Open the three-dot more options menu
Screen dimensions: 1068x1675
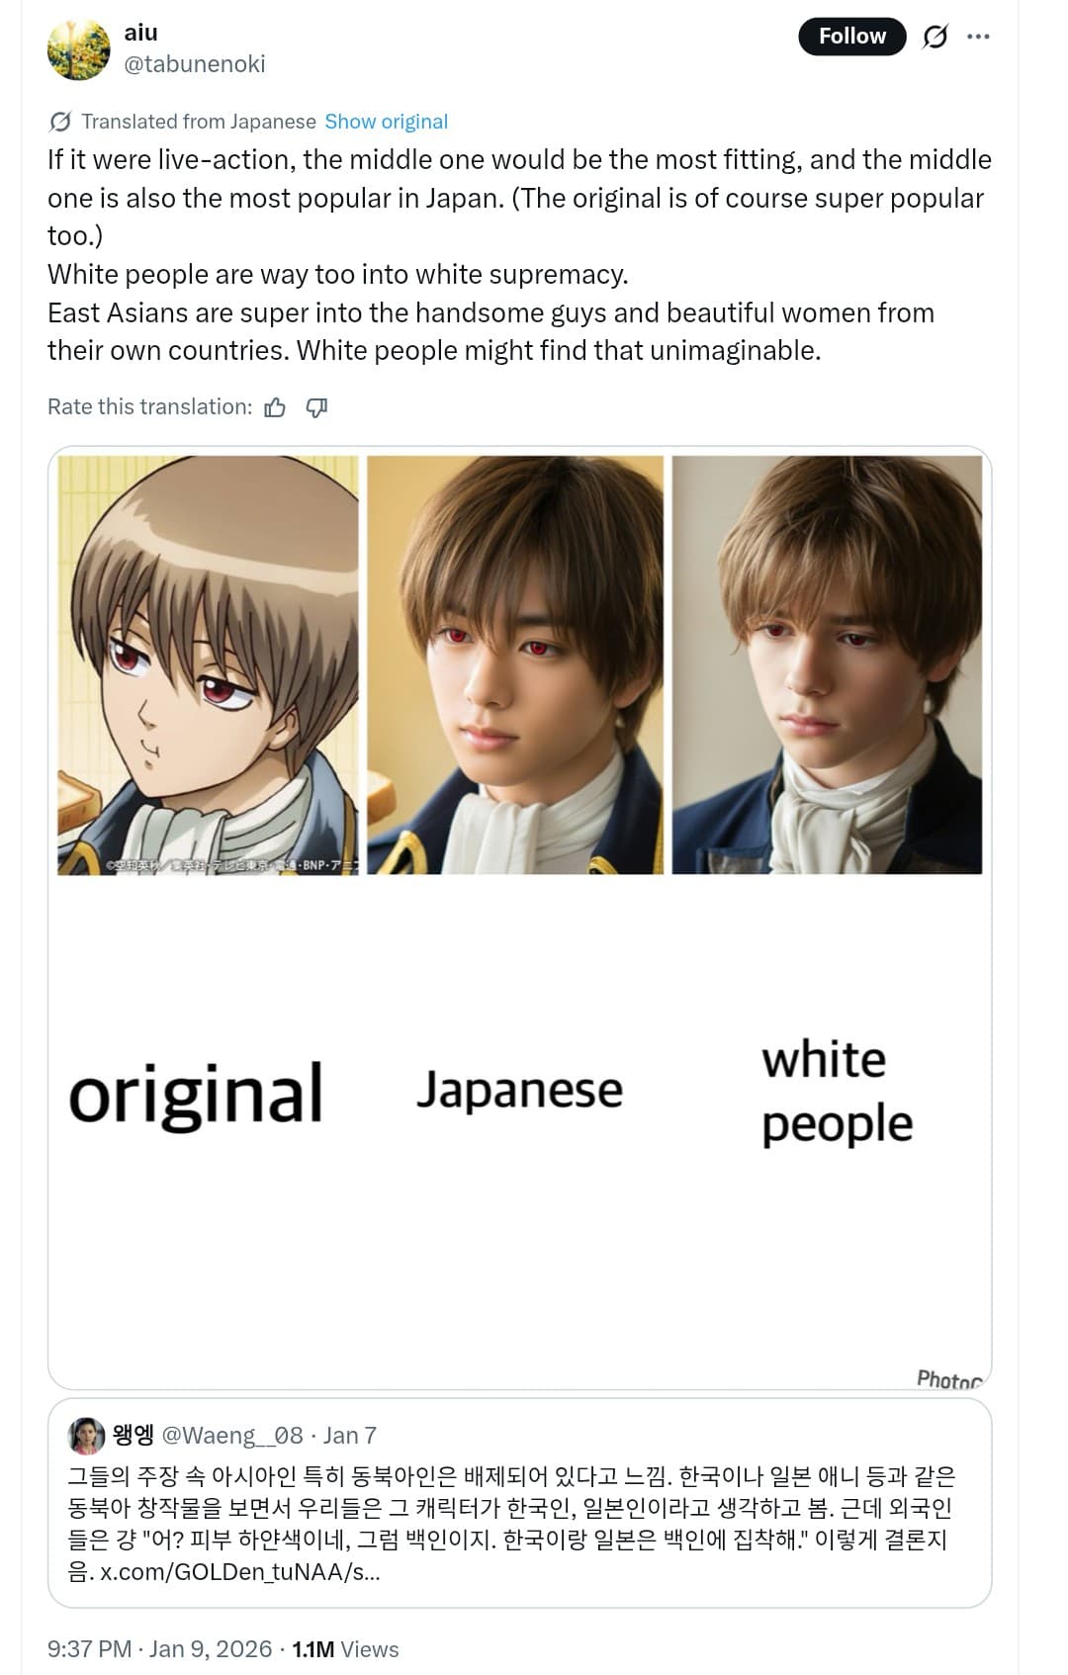(x=978, y=37)
